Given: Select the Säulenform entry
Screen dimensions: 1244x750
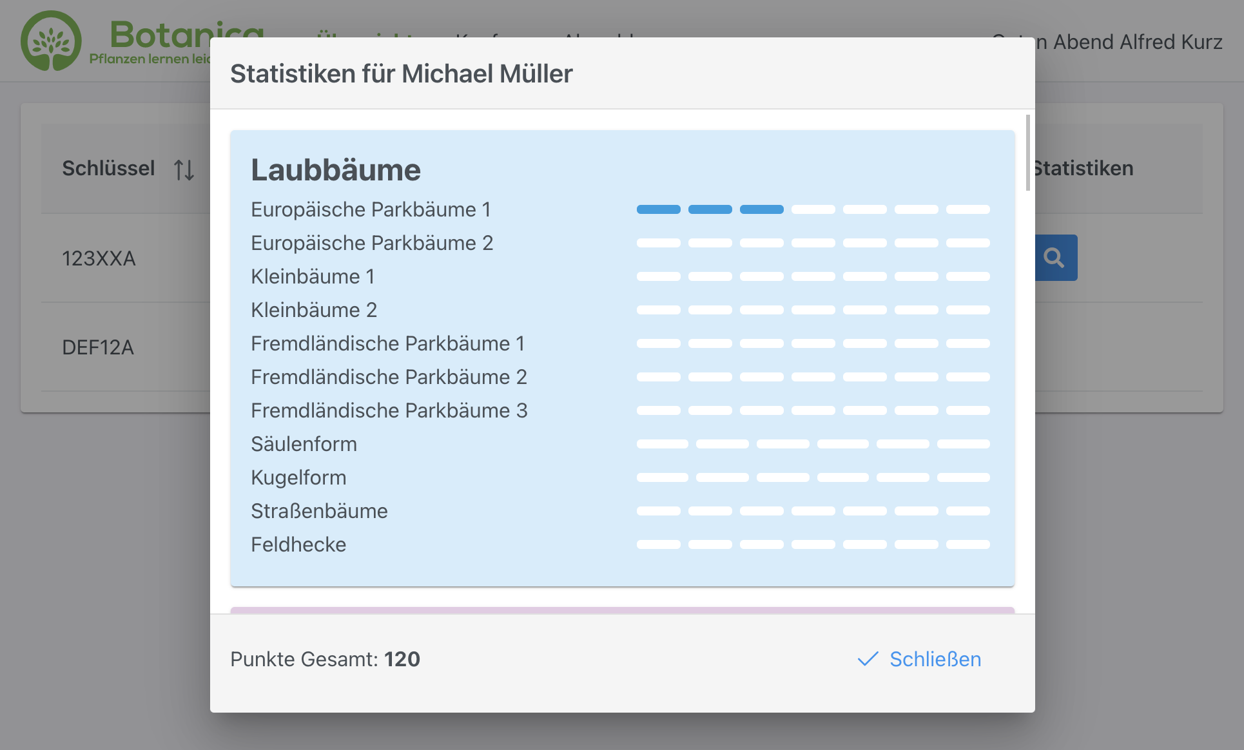Looking at the screenshot, I should [x=304, y=444].
